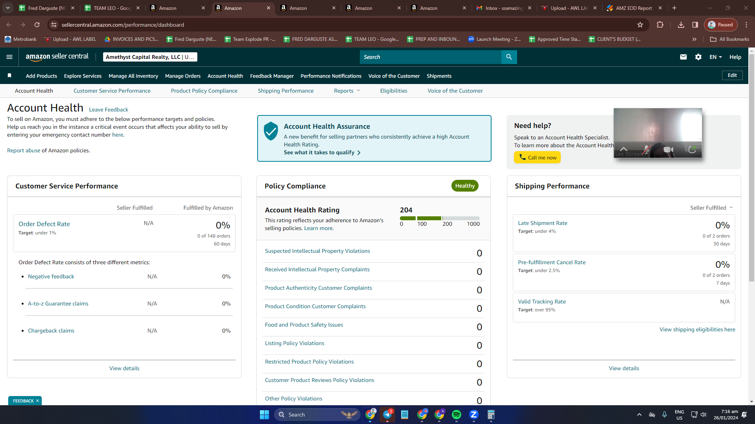Open the Chrome extensions puzzle icon

(660, 25)
